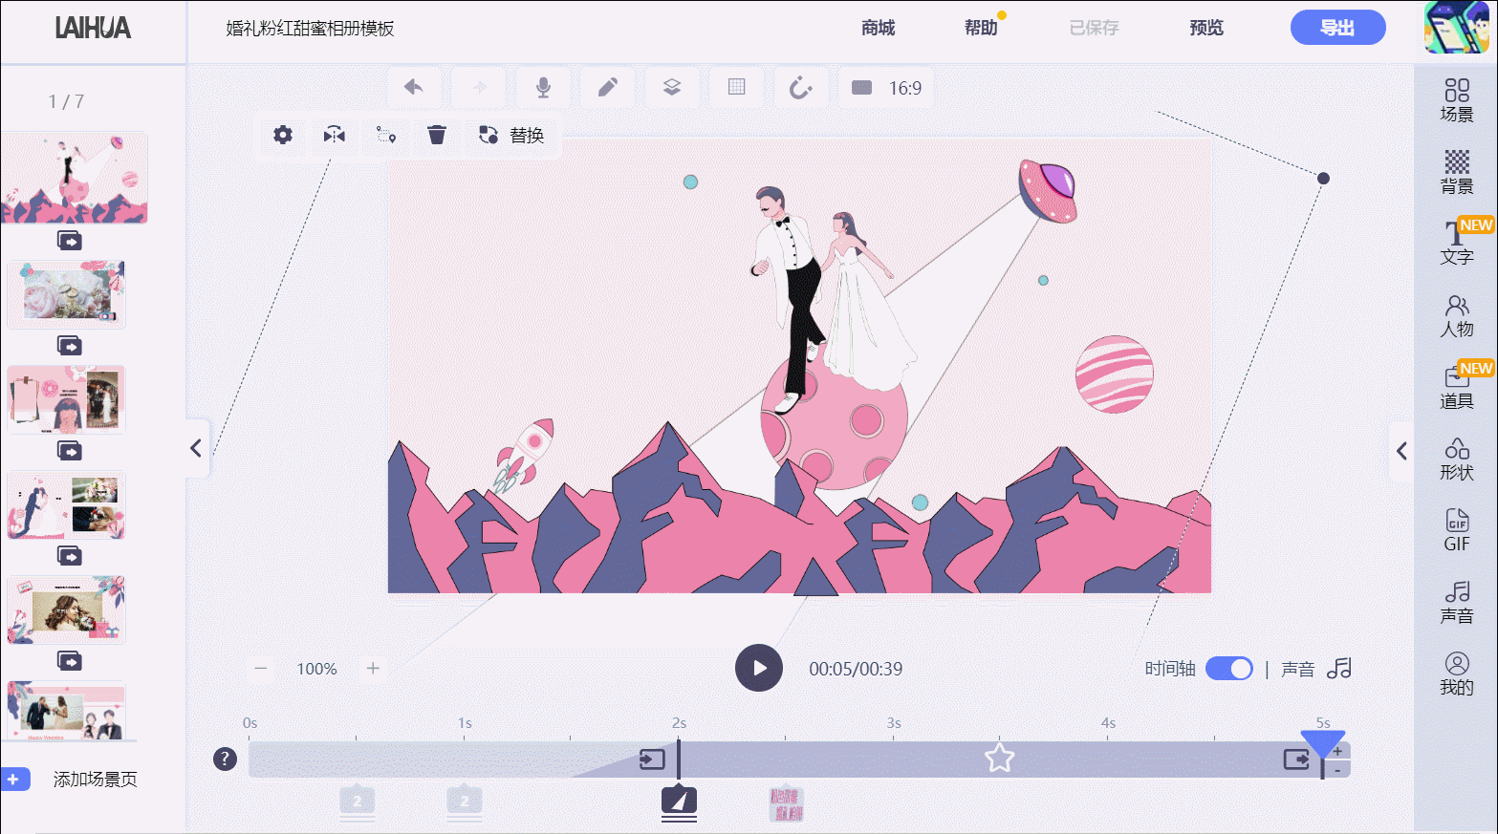Click the magnet snapping icon
The image size is (1498, 834).
pyautogui.click(x=800, y=87)
